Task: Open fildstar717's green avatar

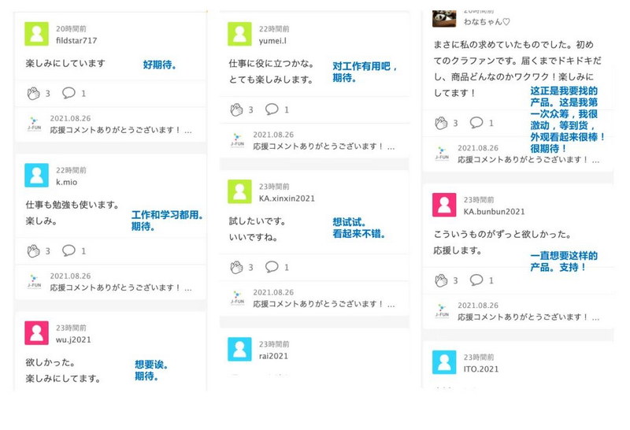Action: (36, 34)
